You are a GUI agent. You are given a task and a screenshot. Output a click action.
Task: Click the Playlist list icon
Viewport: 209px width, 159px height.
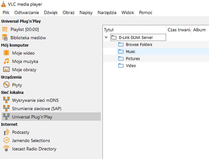coord(5,29)
